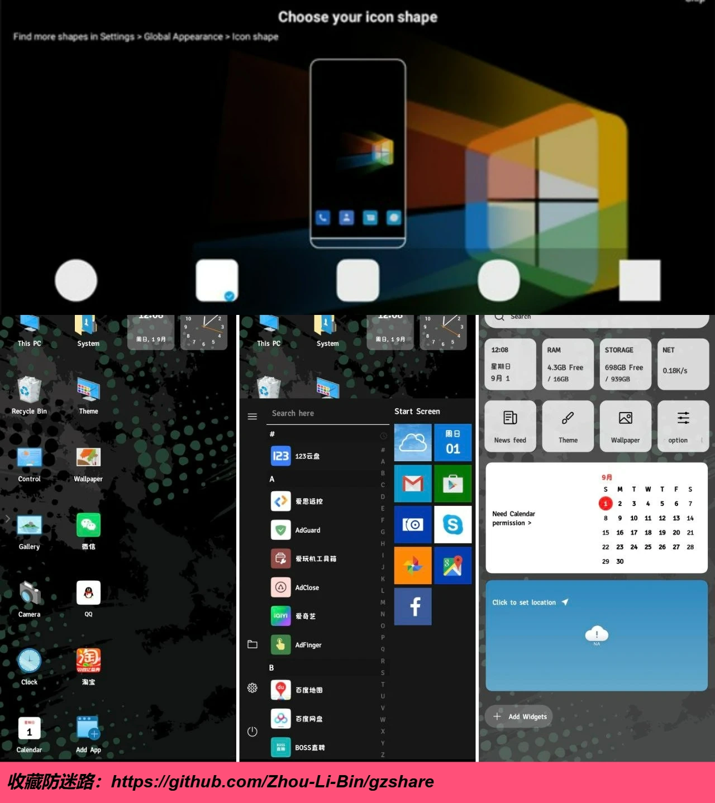
Task: Expand the left-edge chevron on the left home screen
Action: point(7,519)
